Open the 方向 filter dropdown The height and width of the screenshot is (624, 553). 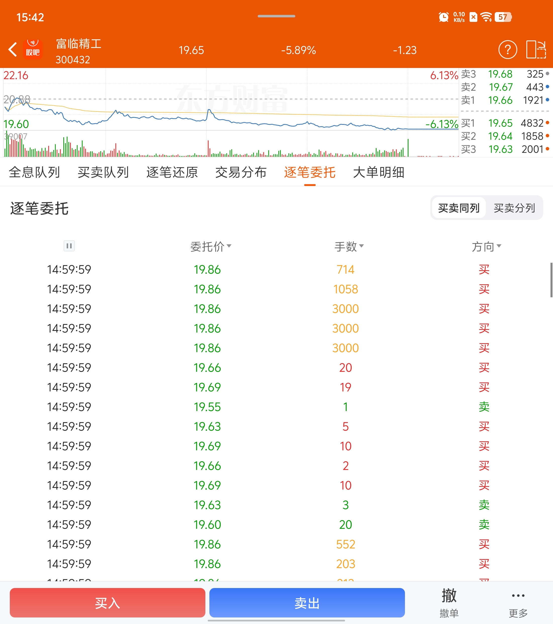pyautogui.click(x=486, y=247)
